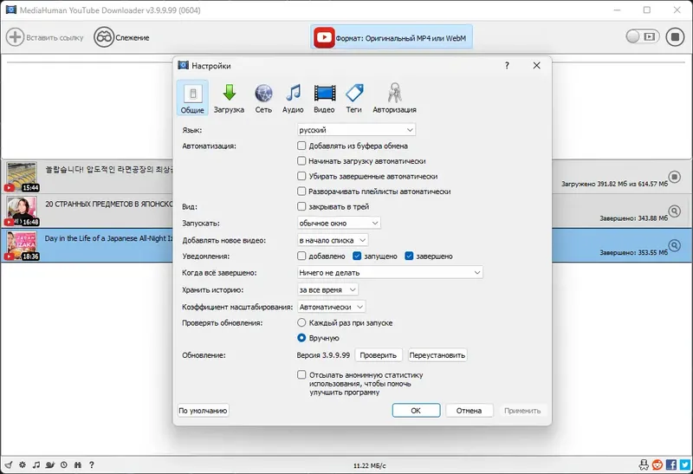693x474 pixels.
Task: Confirm settings with OK button
Action: pos(416,411)
